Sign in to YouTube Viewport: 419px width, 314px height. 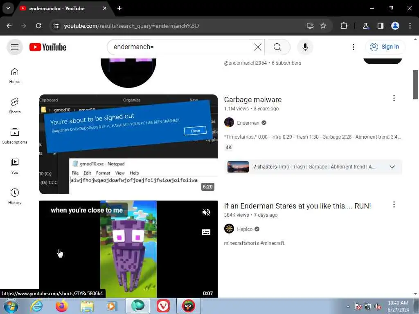coord(385,47)
